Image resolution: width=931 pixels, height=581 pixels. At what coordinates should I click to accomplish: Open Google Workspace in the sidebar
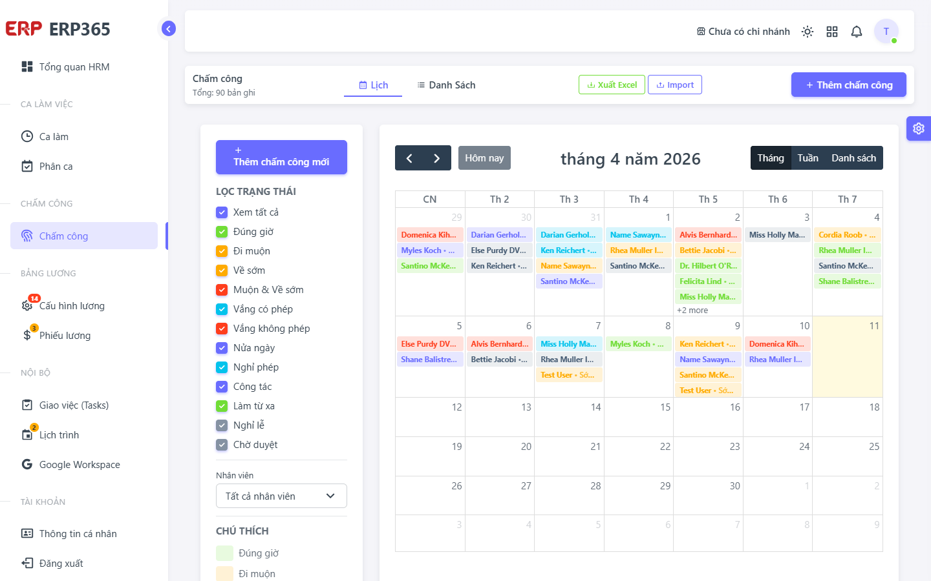click(x=80, y=465)
